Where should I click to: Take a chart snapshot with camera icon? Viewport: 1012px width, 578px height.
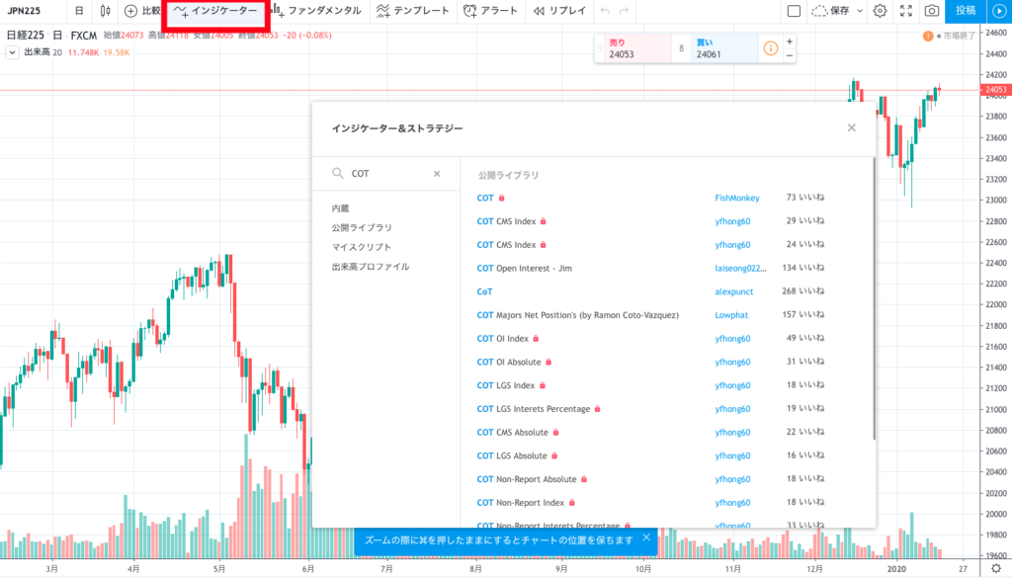tap(931, 11)
